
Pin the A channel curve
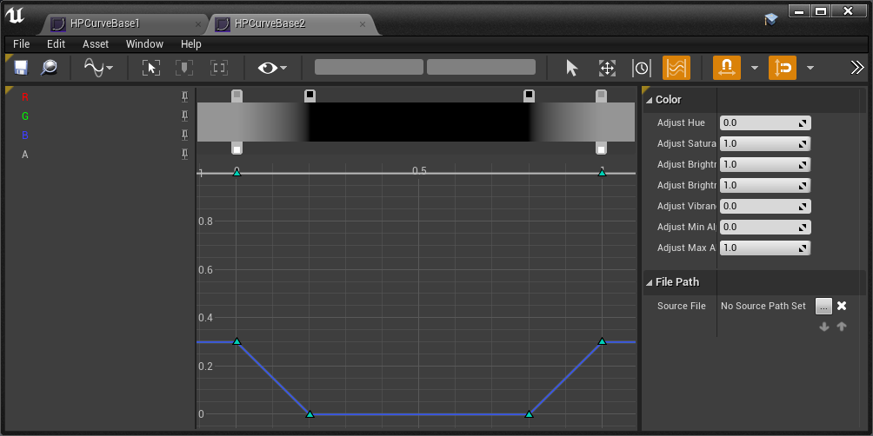pos(185,155)
